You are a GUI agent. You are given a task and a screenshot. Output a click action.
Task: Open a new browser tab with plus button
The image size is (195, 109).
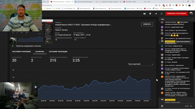pos(149,2)
